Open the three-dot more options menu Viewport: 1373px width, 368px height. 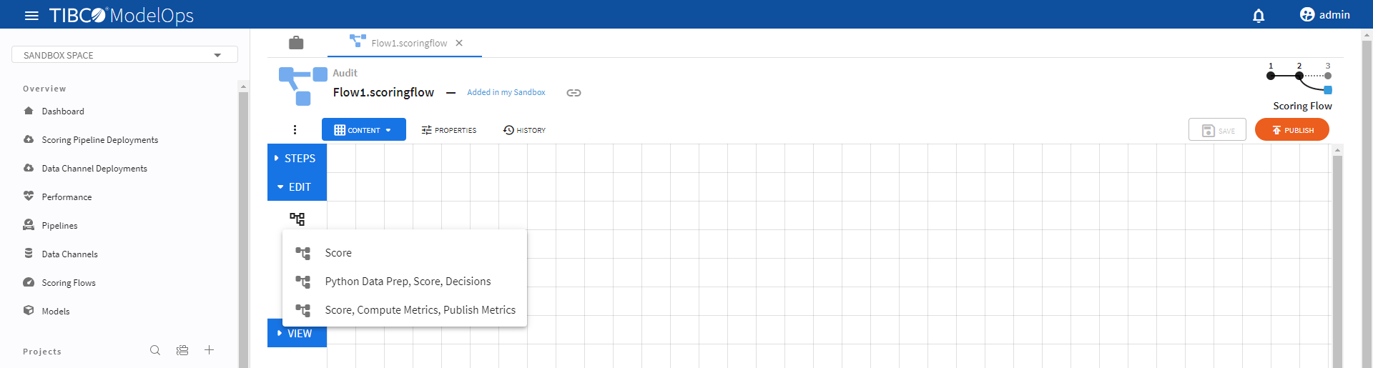pyautogui.click(x=295, y=130)
